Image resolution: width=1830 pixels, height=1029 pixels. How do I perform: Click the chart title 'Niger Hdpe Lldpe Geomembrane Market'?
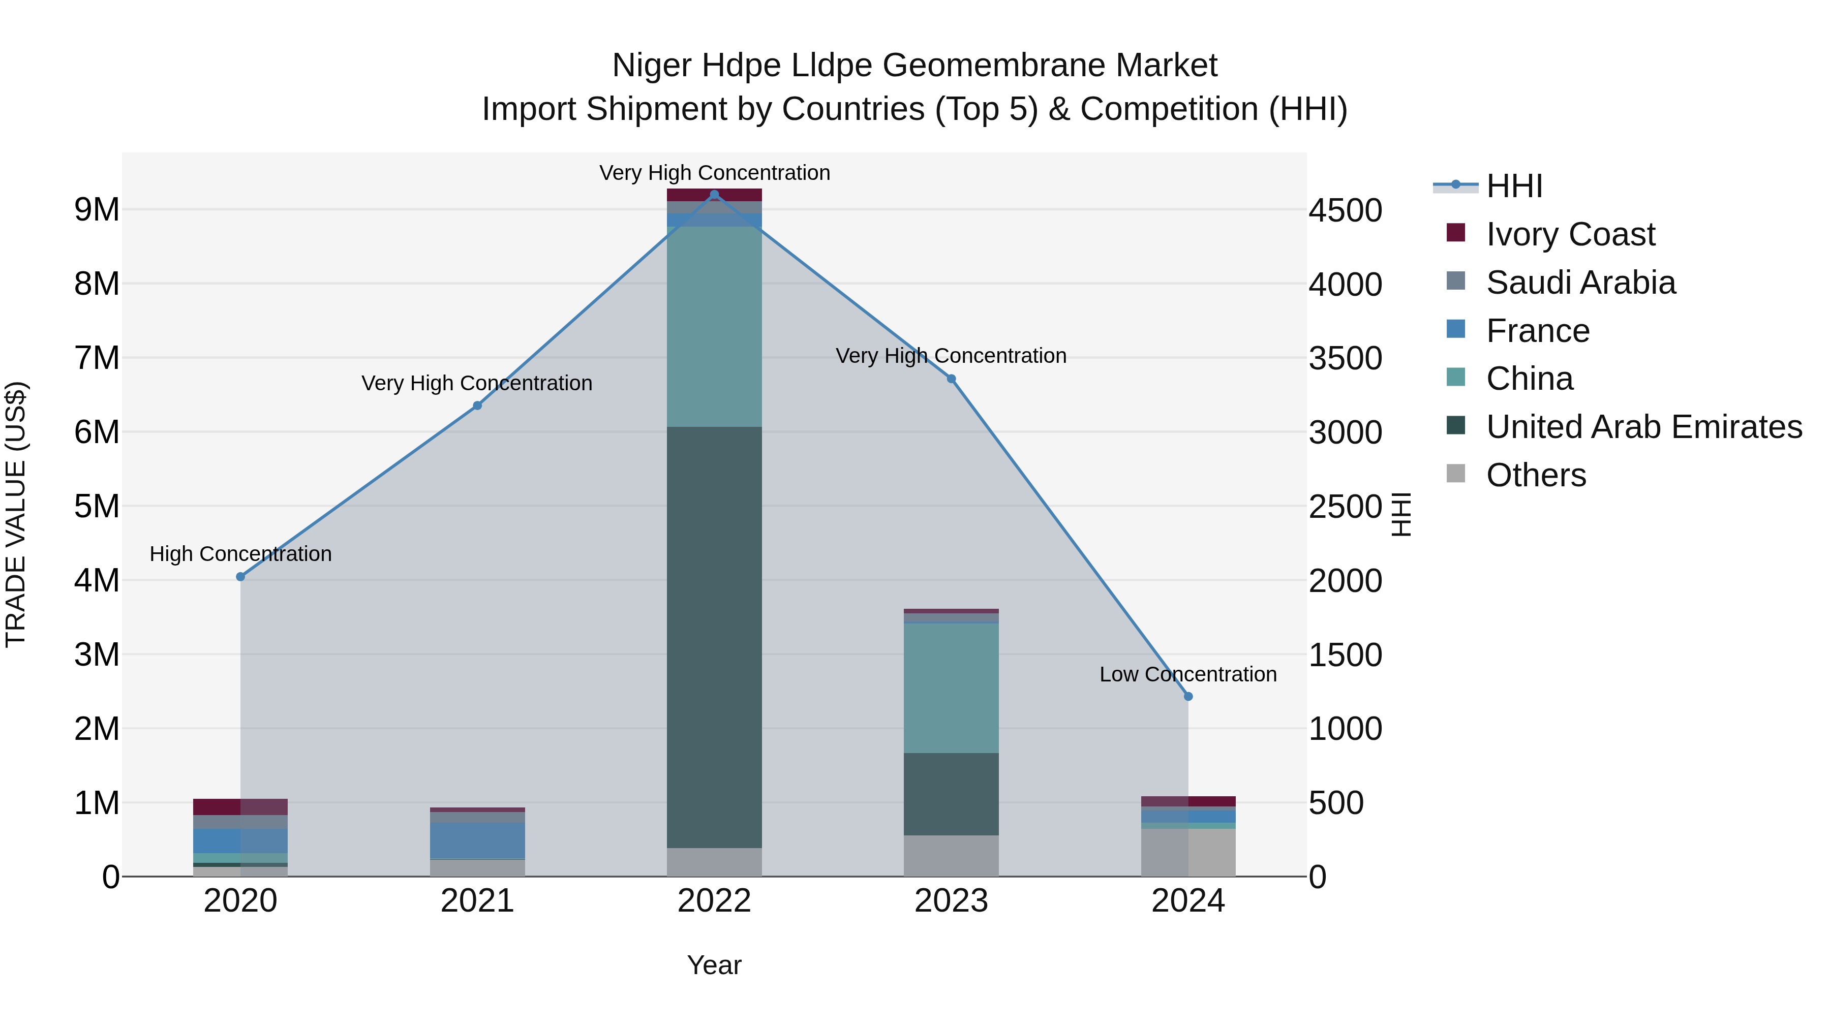[x=915, y=66]
